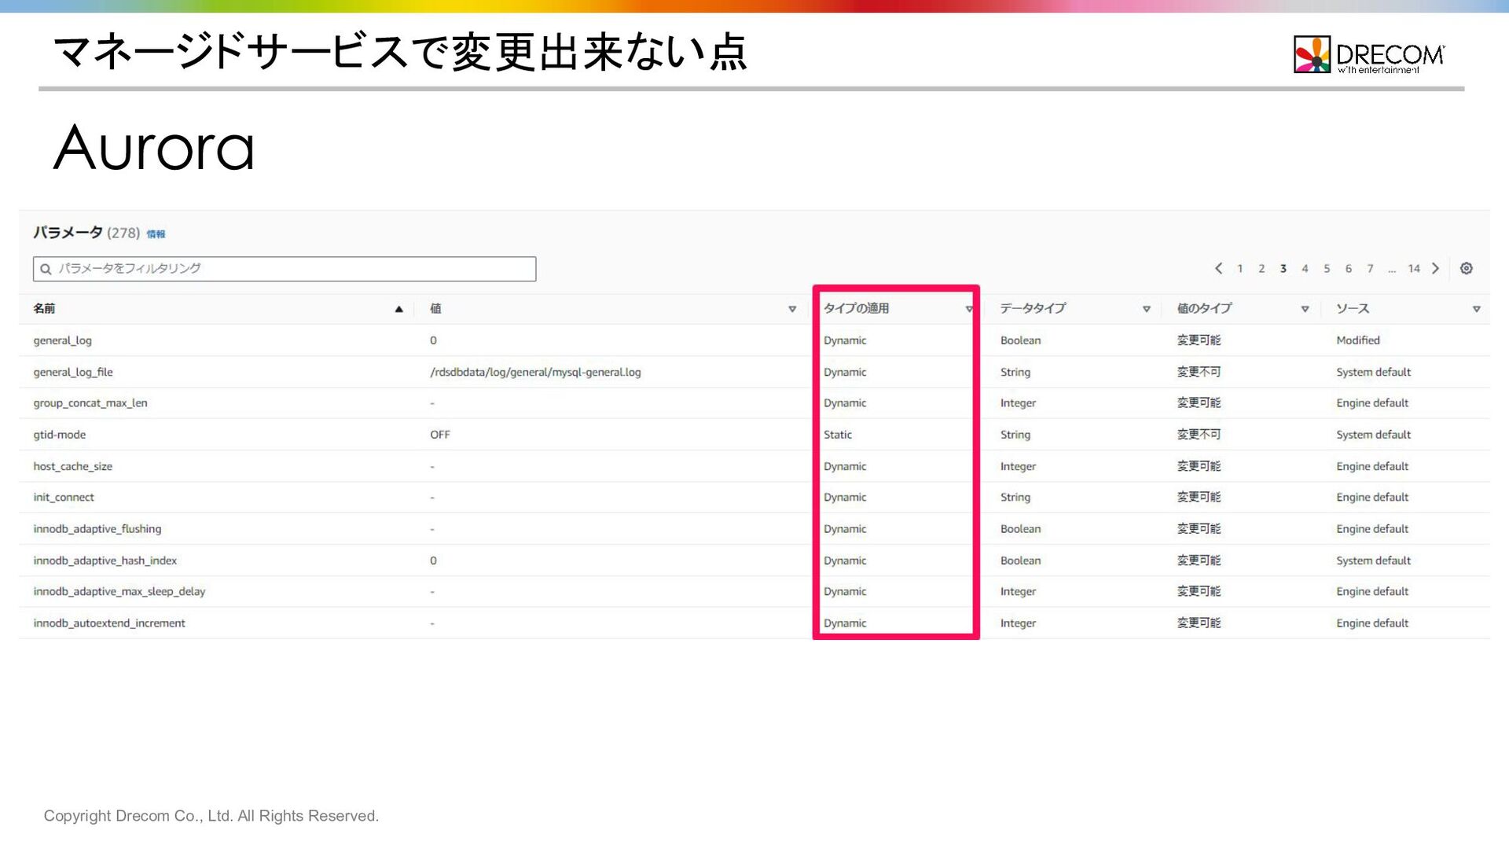This screenshot has height=849, width=1509.
Task: Click the /rdsdbdata/log/general/mysql-general.log value
Action: click(x=535, y=372)
